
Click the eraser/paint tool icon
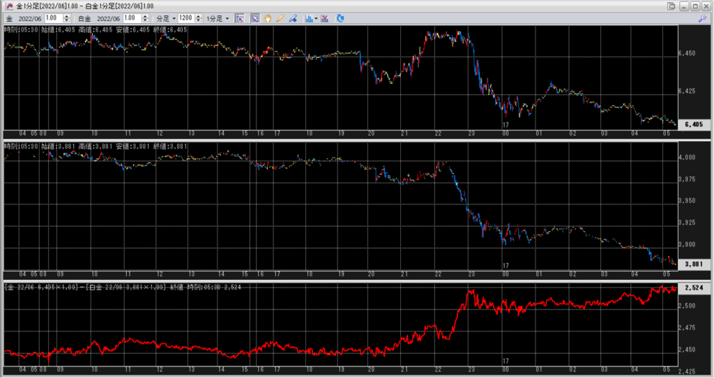[293, 18]
